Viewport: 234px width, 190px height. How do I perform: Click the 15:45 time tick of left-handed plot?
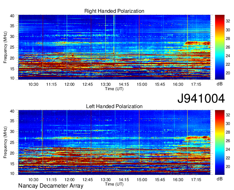click(160, 180)
